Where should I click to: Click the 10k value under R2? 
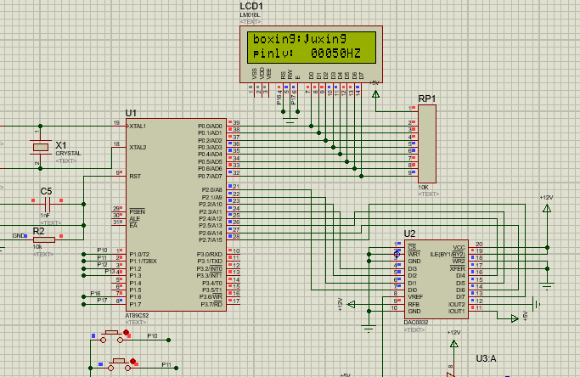tap(37, 247)
